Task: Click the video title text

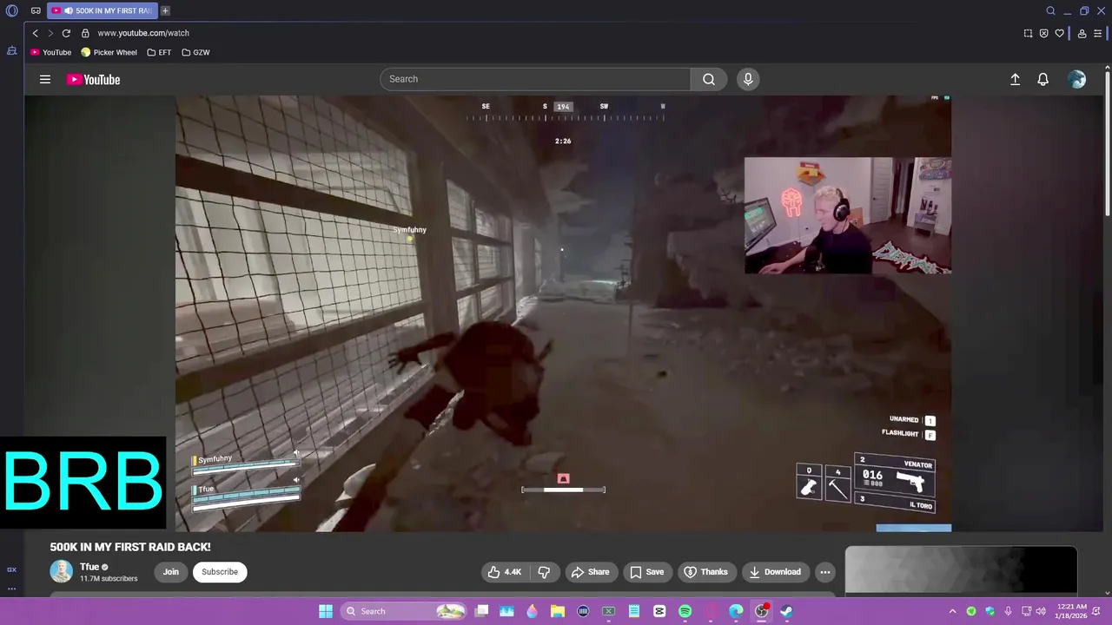Action: point(130,547)
